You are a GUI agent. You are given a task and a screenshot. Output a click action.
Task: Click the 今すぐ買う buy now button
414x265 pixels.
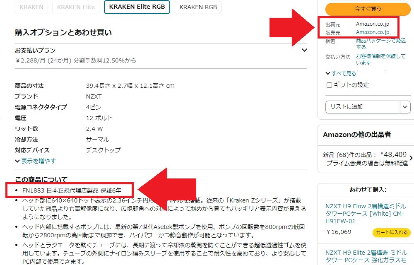[x=368, y=9]
